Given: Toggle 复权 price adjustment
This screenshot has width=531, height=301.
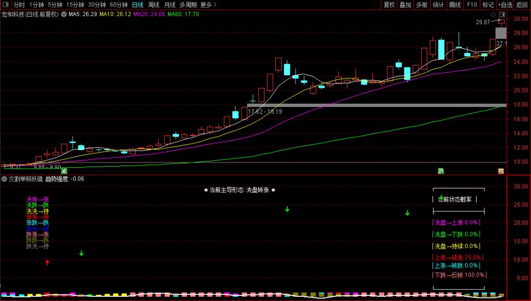Looking at the screenshot, I should [x=389, y=5].
